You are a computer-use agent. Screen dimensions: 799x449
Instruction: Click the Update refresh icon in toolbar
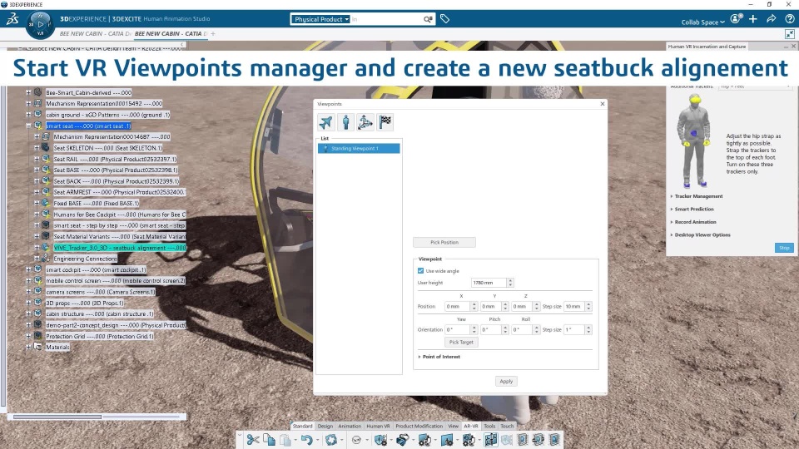point(330,440)
